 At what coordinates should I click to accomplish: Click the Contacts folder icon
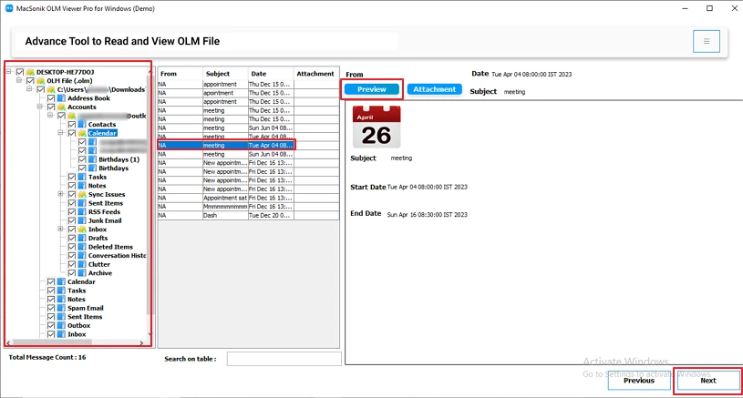click(82, 125)
